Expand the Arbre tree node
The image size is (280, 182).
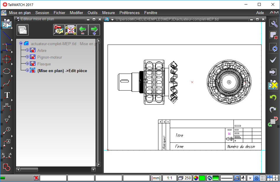tap(27, 50)
